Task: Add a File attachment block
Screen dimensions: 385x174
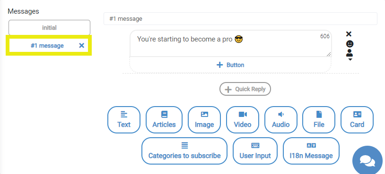Action: click(319, 120)
